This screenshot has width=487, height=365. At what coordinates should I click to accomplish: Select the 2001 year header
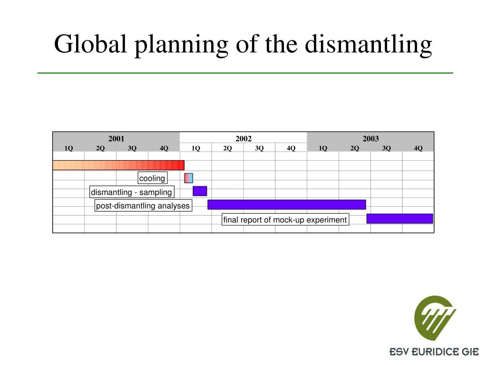click(116, 138)
